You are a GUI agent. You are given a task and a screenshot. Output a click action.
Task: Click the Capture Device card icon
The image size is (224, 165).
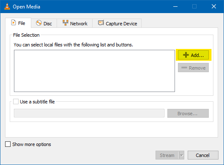[x=101, y=23]
